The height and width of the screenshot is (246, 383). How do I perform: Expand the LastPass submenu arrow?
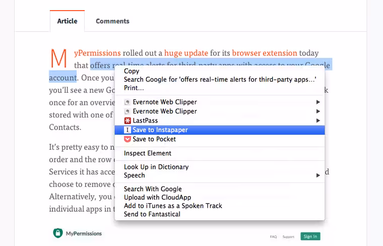[318, 120]
